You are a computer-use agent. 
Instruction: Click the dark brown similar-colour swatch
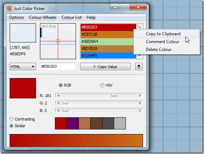[x=96, y=123]
